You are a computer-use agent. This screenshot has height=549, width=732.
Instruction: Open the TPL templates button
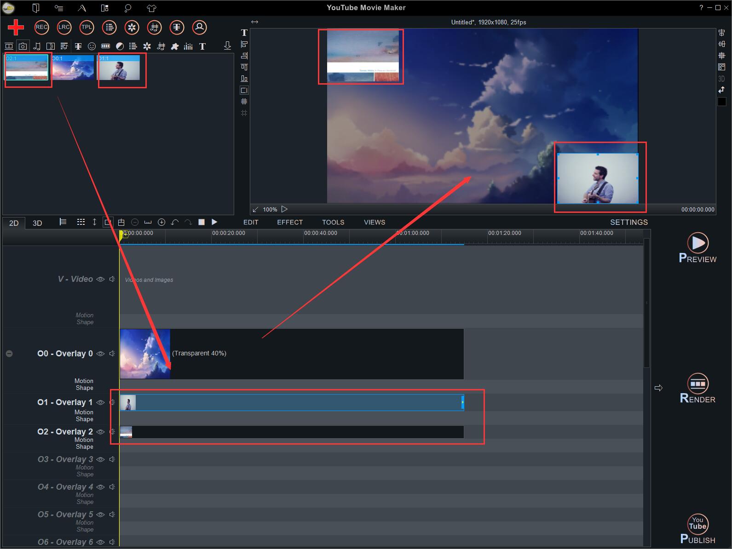point(86,27)
